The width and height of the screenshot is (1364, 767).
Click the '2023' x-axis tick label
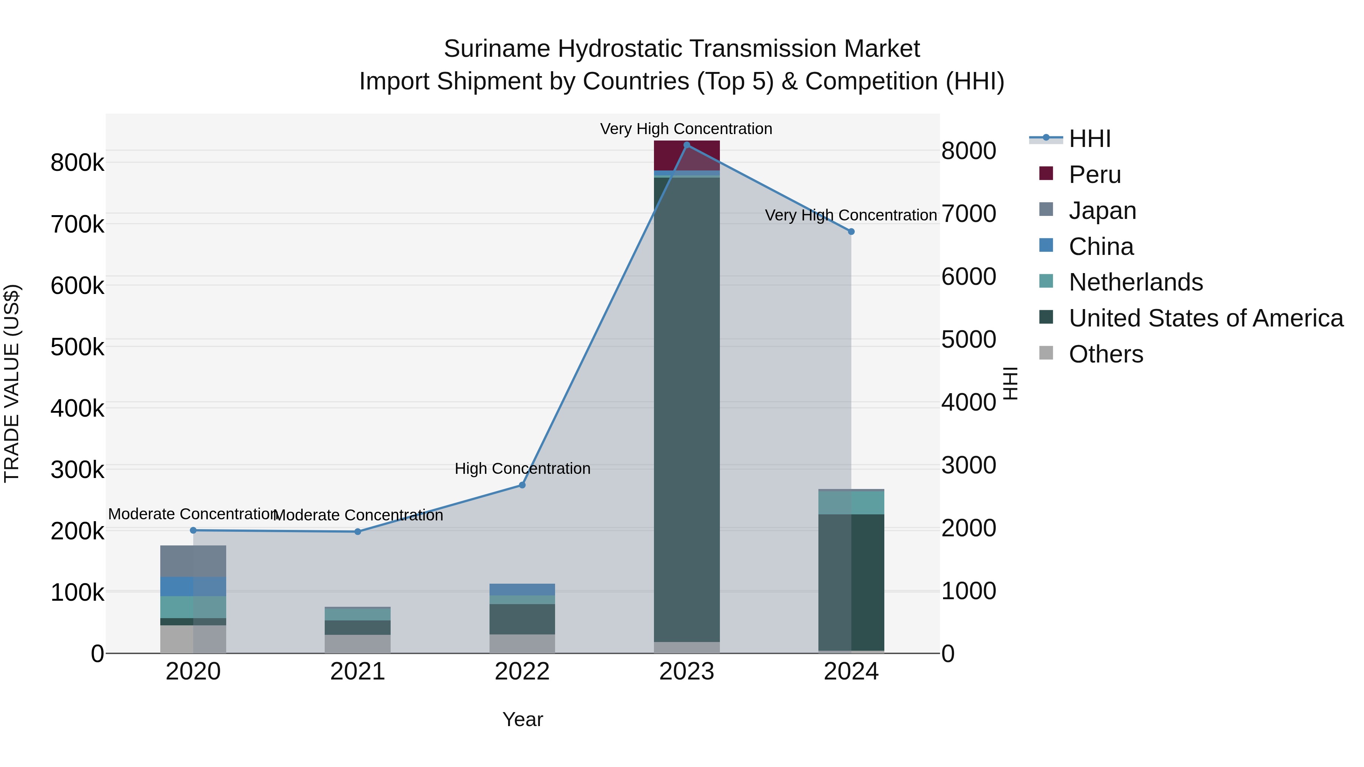tap(687, 672)
